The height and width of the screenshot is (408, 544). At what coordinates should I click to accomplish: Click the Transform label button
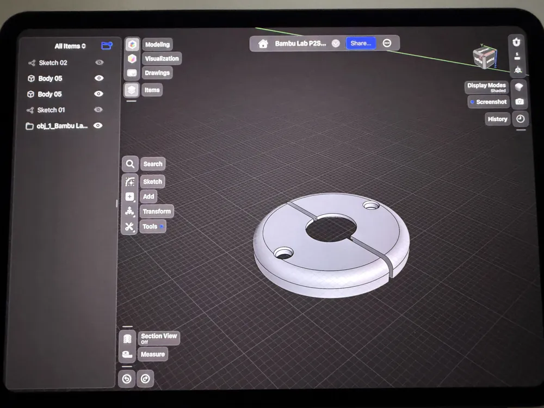click(157, 211)
